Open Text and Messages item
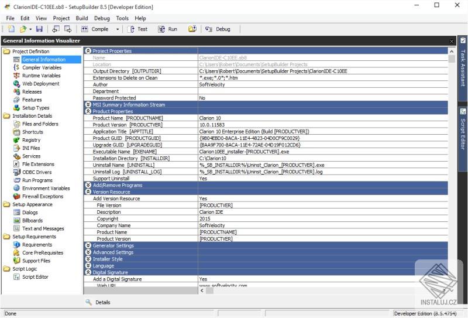468x318 pixels. click(x=43, y=228)
